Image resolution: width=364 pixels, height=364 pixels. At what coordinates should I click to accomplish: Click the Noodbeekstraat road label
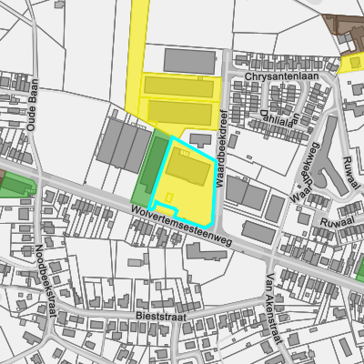pyautogui.click(x=46, y=280)
